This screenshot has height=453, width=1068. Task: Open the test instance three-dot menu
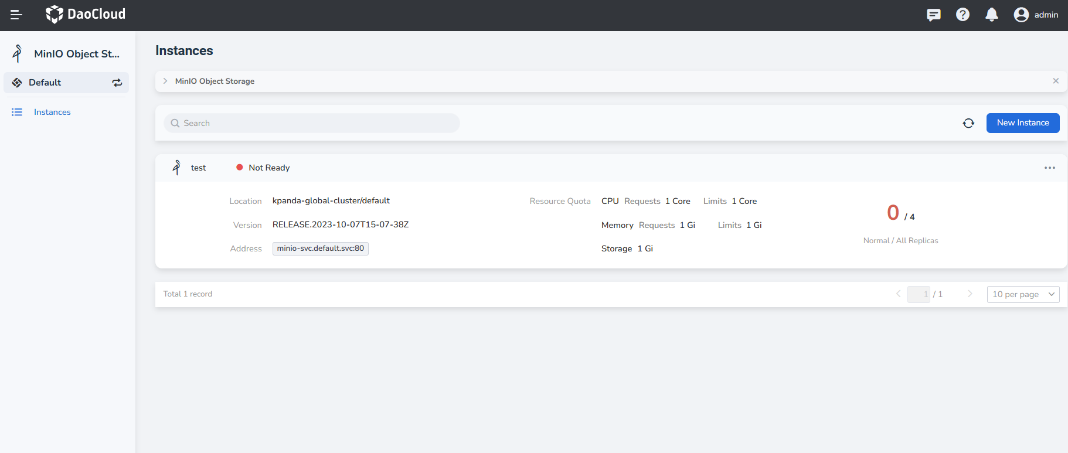click(x=1049, y=168)
